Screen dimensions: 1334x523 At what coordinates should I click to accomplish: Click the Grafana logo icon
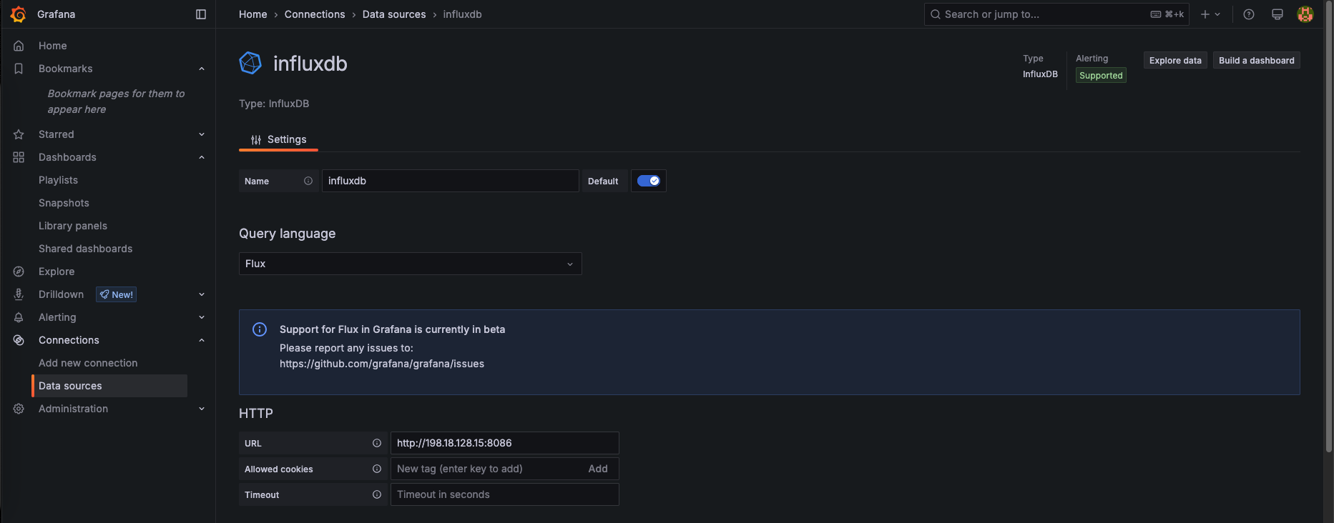19,14
